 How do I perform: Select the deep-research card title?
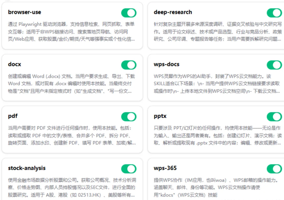point(173,12)
